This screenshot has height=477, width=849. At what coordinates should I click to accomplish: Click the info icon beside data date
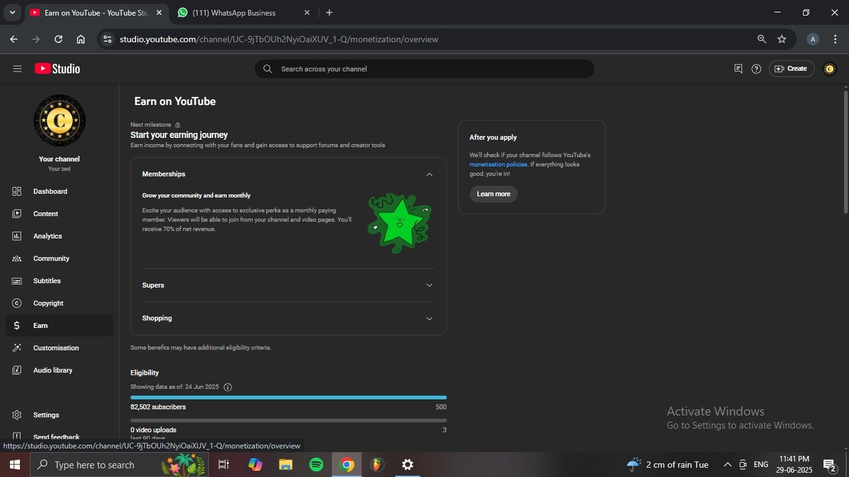(227, 387)
